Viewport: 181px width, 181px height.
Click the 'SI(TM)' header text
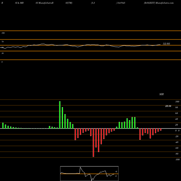click(69, 3)
